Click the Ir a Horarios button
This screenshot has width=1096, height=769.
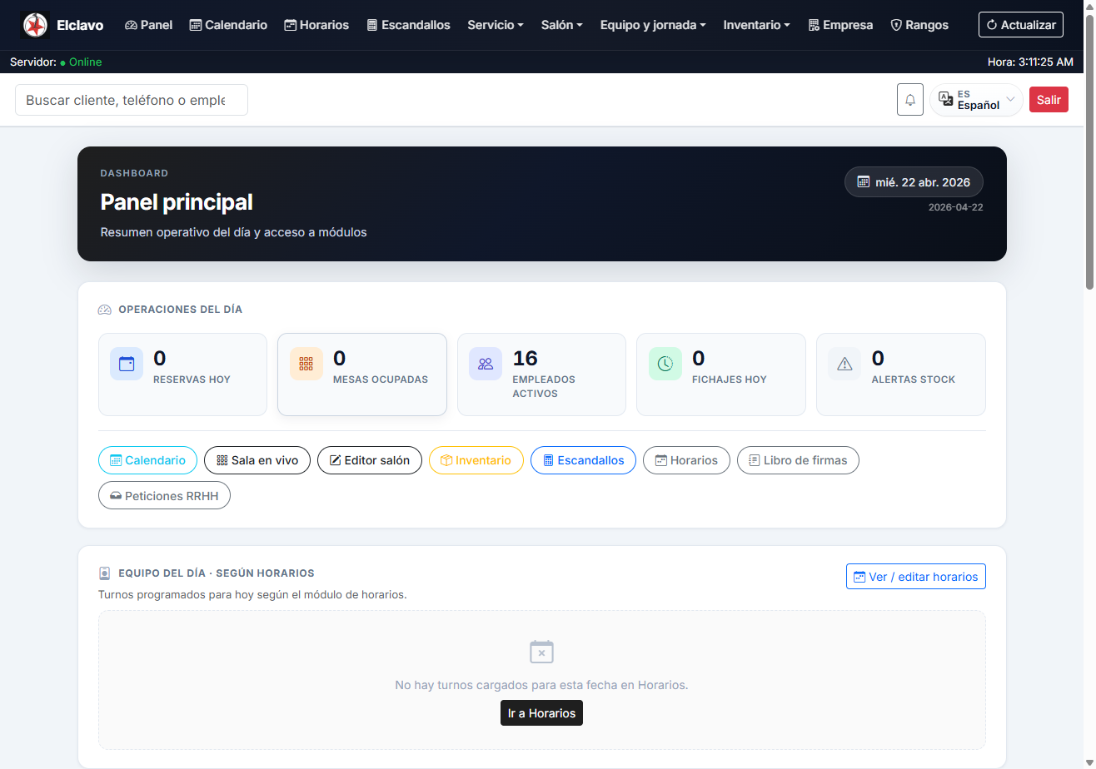[x=541, y=713]
